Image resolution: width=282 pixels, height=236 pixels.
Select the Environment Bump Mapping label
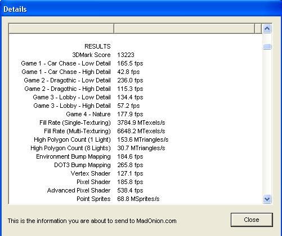coord(73,156)
